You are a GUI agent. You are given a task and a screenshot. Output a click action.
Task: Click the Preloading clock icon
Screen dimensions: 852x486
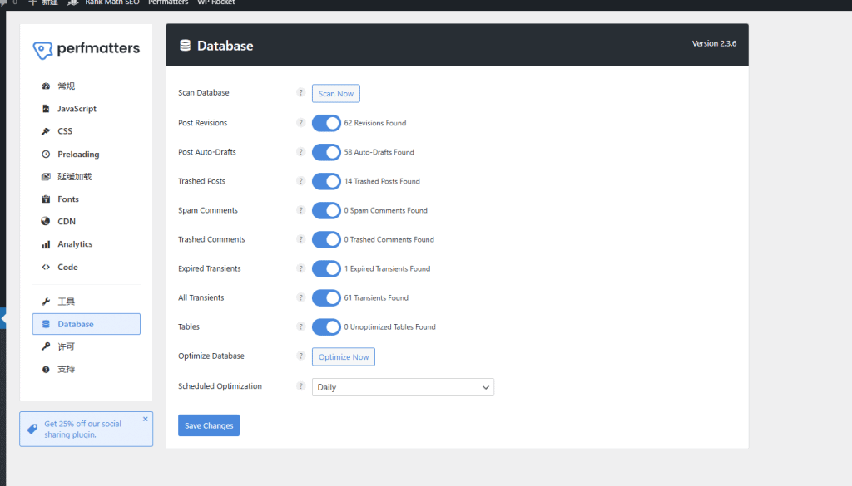[x=46, y=154]
